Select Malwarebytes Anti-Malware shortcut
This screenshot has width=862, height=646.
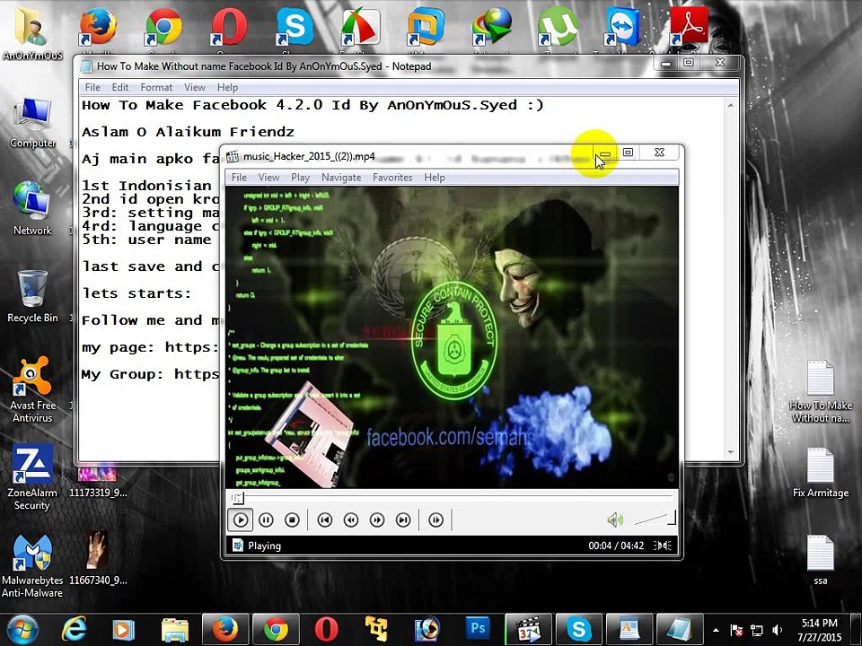coord(32,566)
